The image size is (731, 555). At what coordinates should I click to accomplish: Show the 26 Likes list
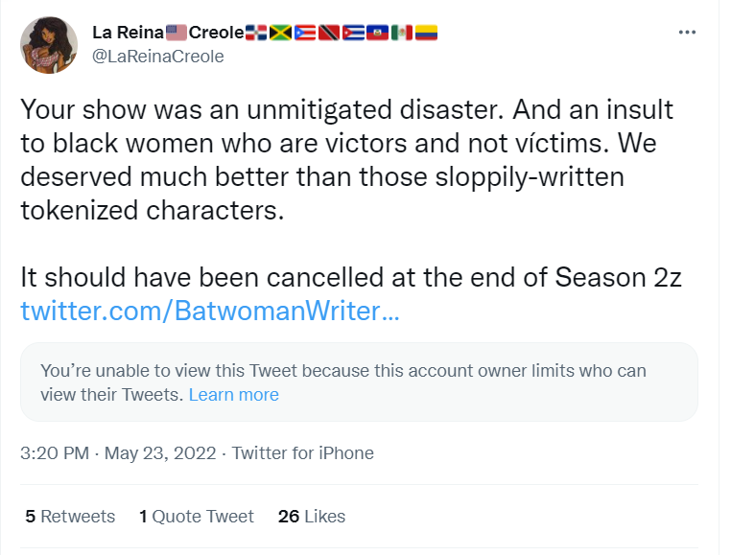312,517
